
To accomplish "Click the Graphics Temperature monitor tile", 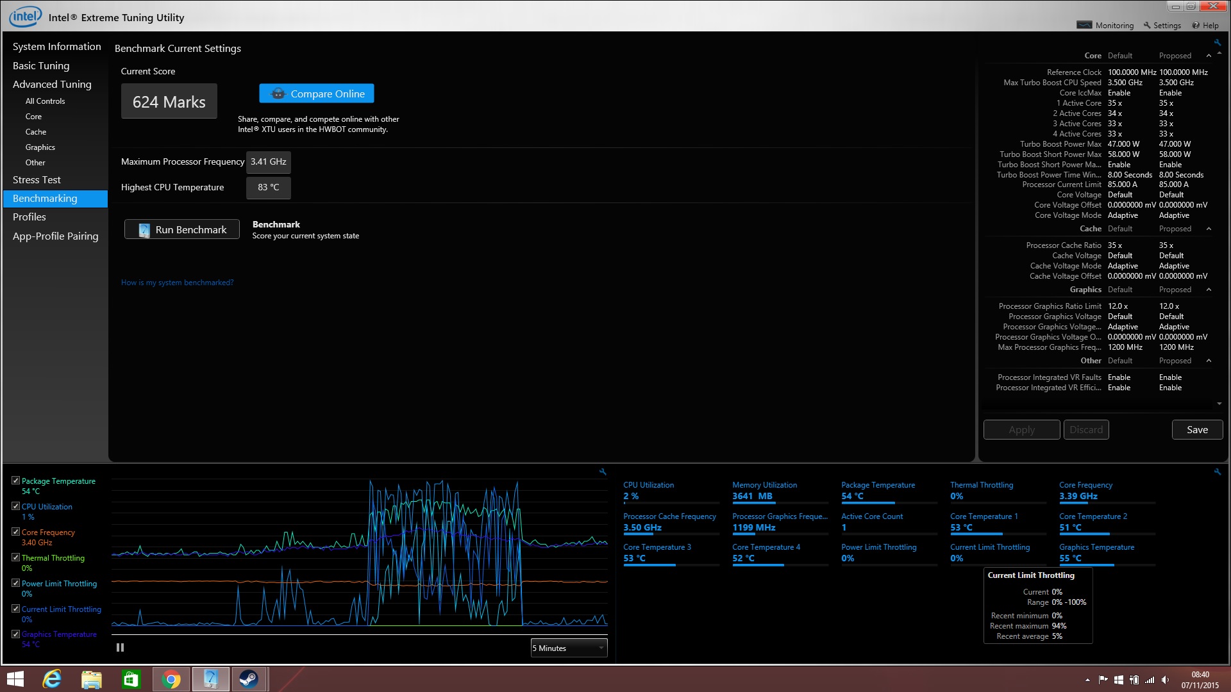I will coord(1107,554).
